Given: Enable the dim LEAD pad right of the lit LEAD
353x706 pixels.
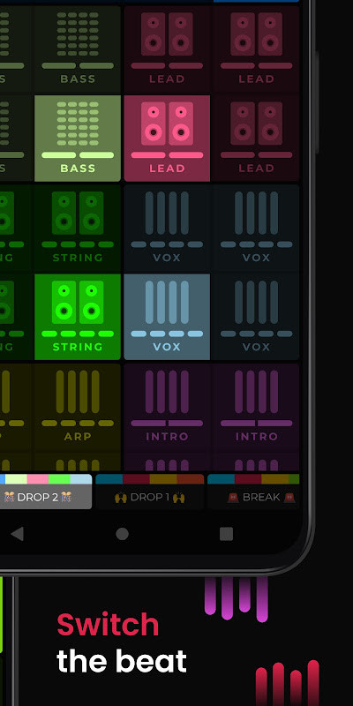Looking at the screenshot, I should (x=256, y=139).
